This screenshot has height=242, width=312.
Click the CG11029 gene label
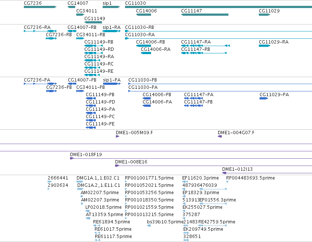(x=269, y=11)
